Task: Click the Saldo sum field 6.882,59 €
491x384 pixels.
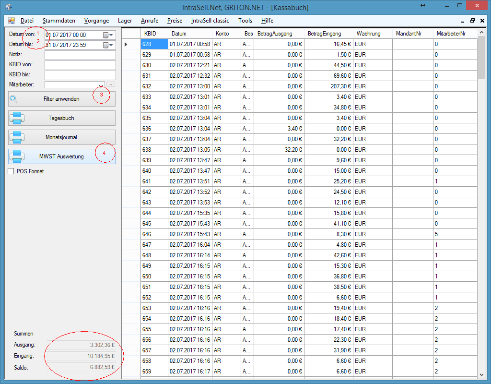Action: tap(82, 367)
